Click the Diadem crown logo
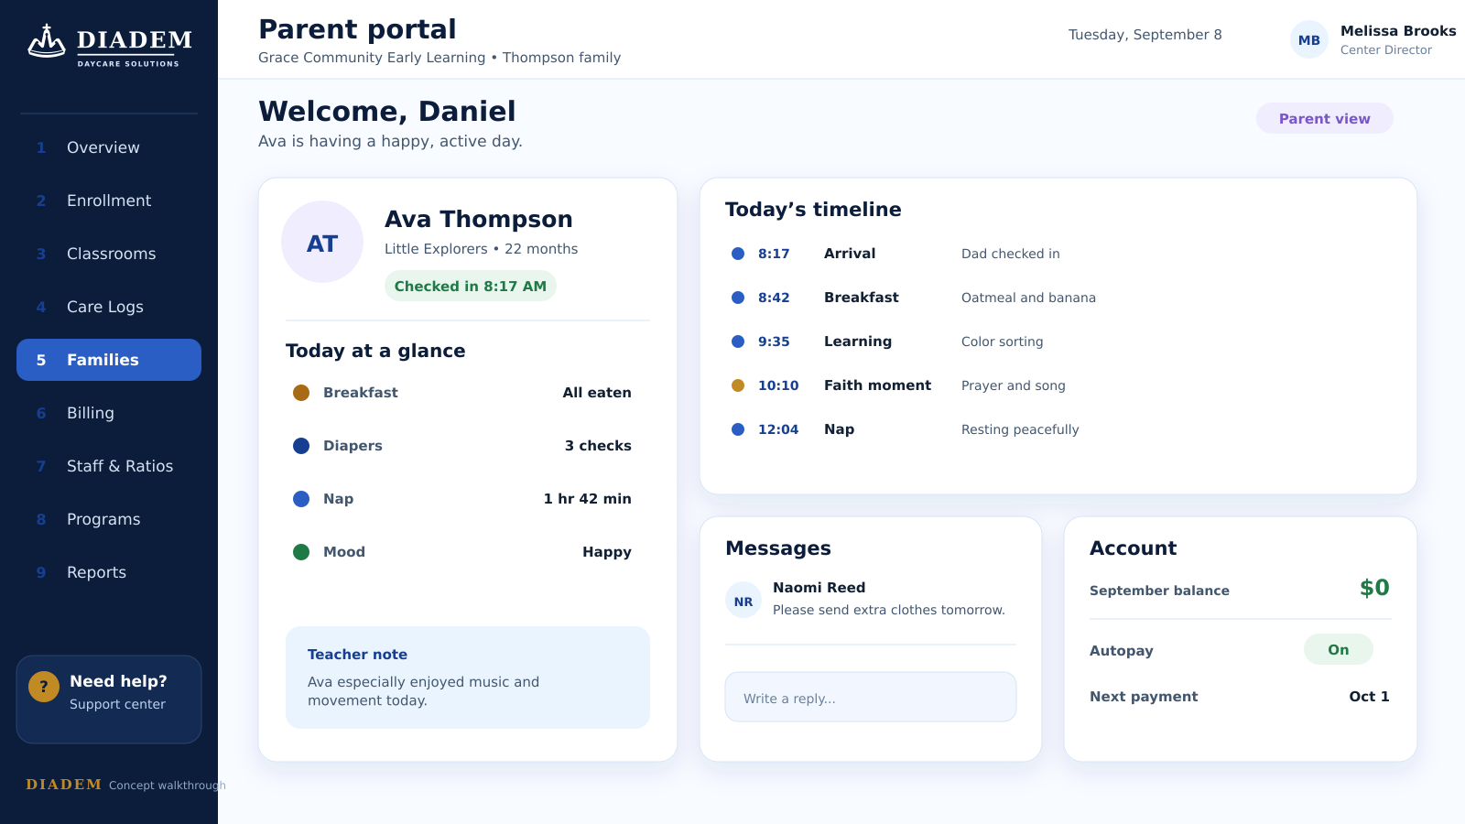Viewport: 1465px width, 824px height. point(47,41)
